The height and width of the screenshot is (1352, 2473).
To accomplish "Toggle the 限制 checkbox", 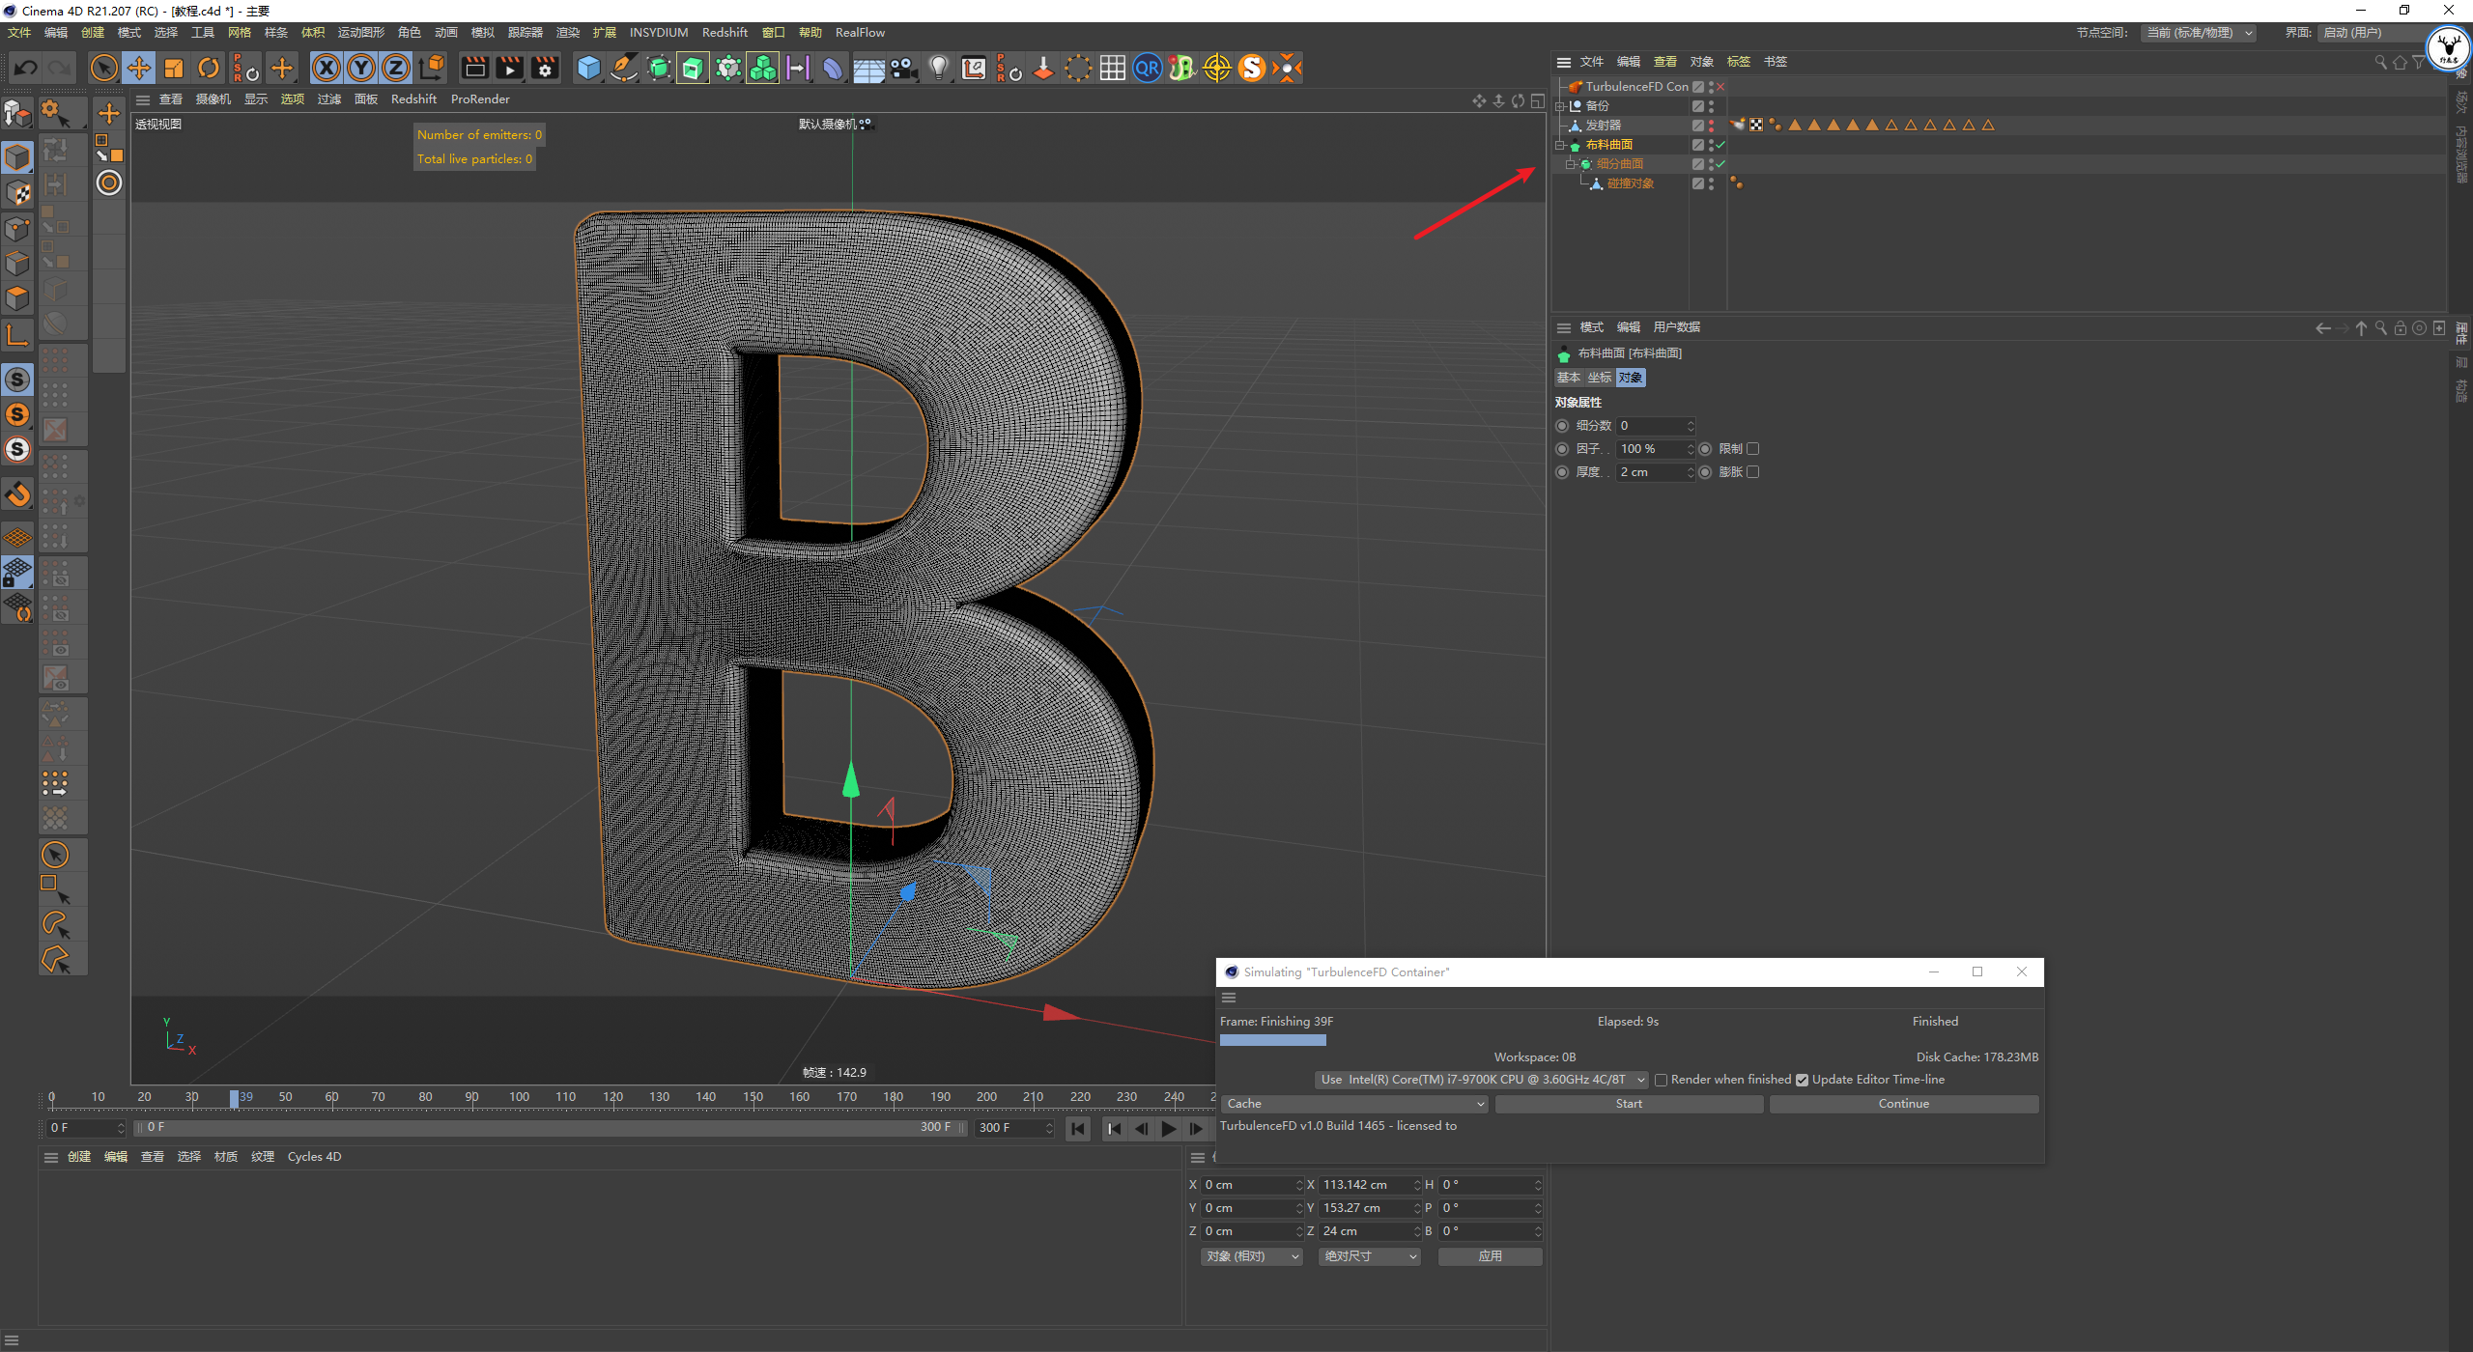I will pos(1753,449).
